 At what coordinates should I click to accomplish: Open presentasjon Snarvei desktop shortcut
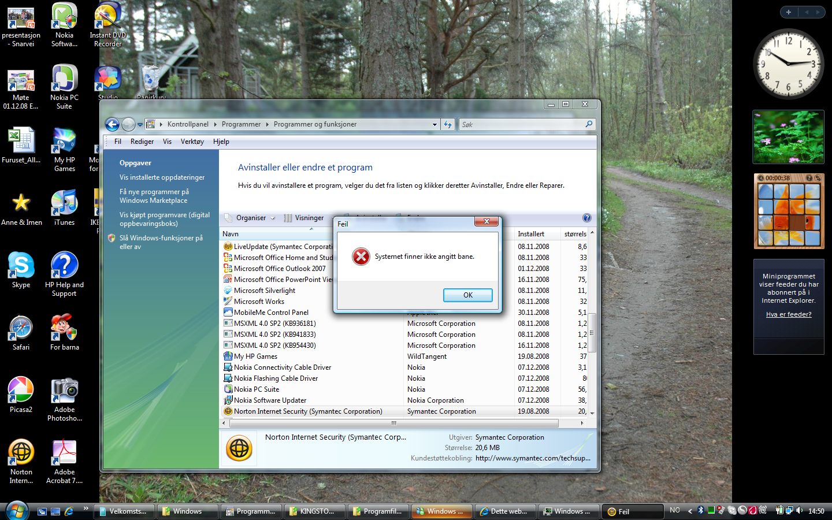(21, 26)
